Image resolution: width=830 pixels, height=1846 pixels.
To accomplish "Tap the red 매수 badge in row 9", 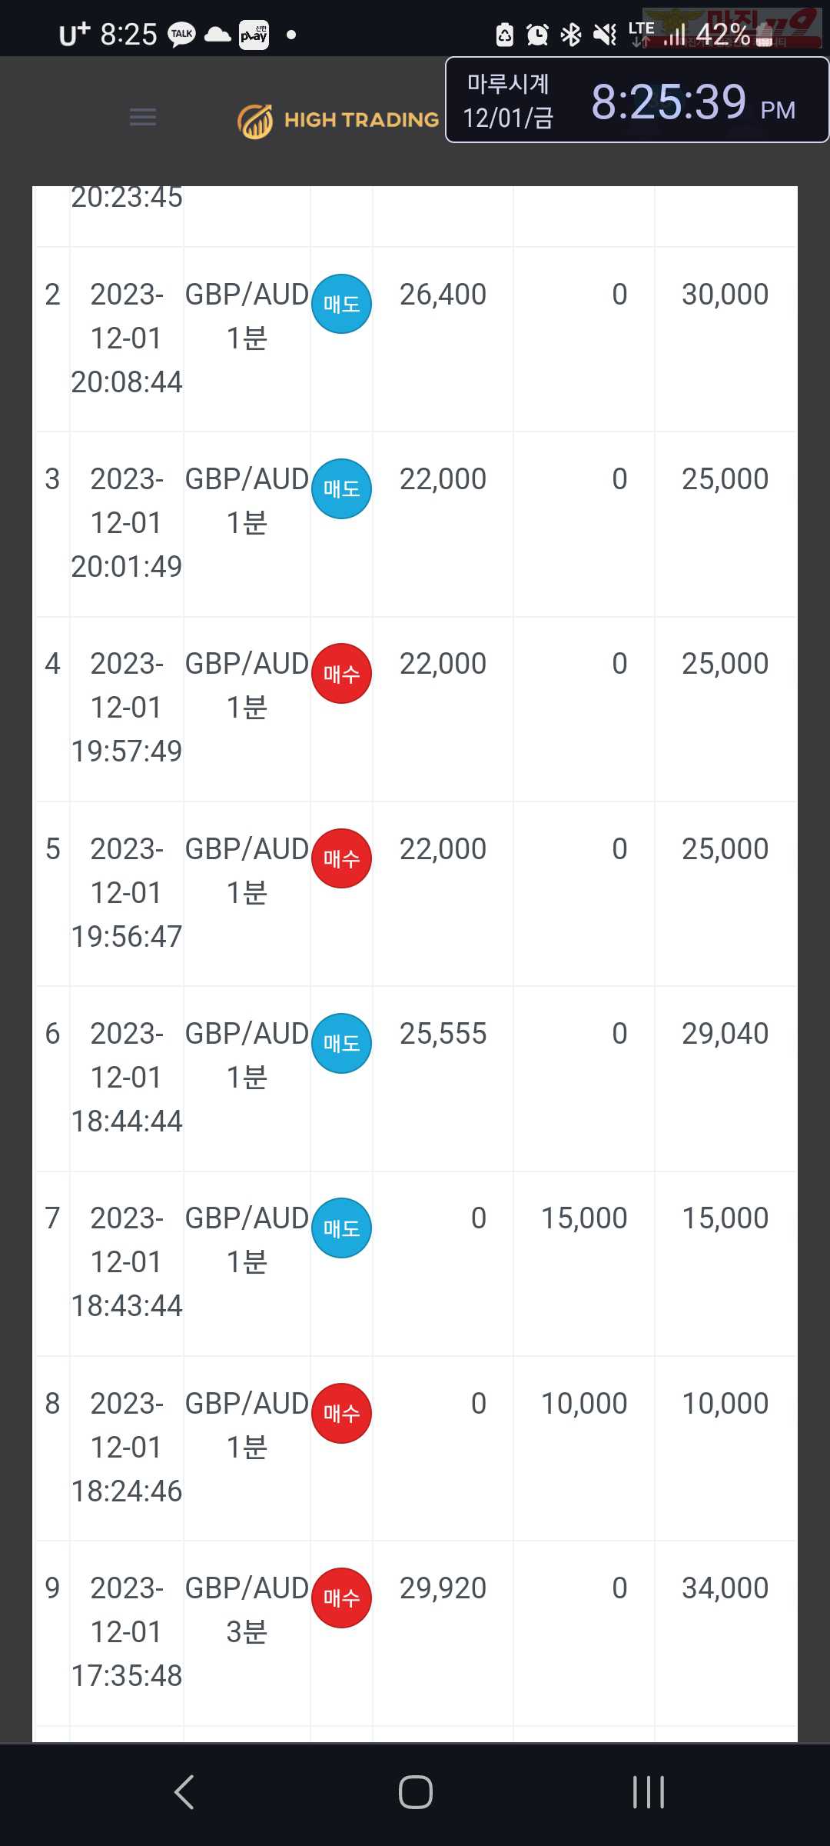I will 341,1598.
